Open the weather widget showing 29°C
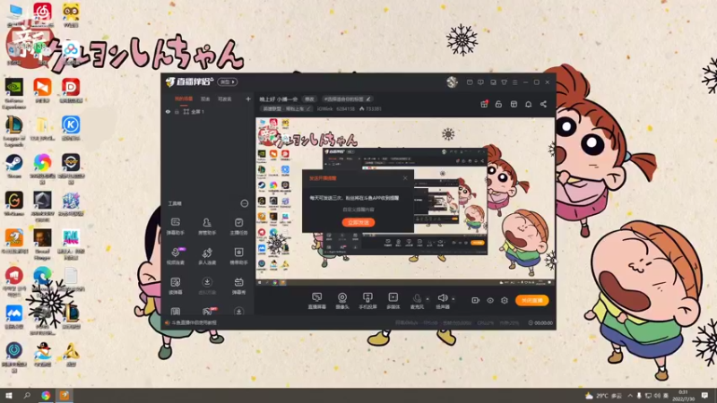 603,396
